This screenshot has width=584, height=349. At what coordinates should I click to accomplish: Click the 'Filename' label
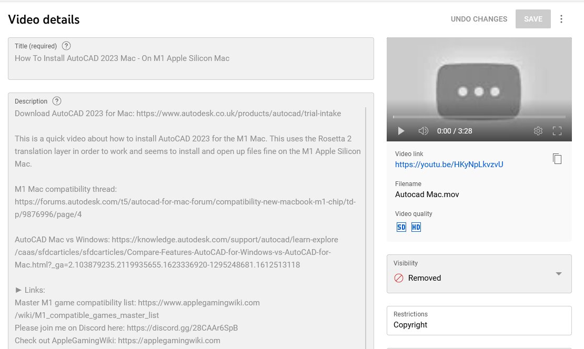pyautogui.click(x=408, y=184)
